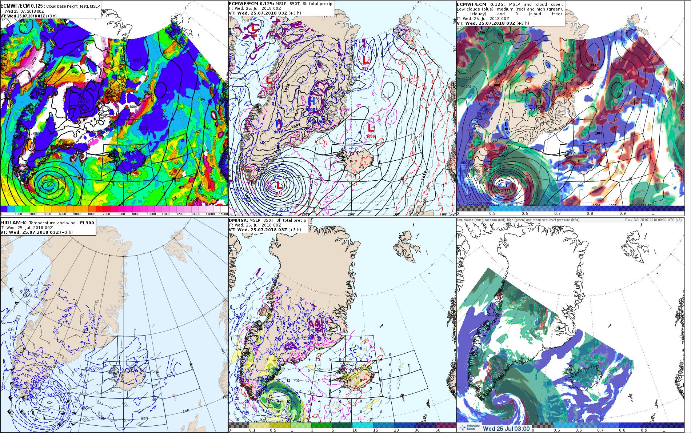Viewport: 691px width, 433px height.
Task: Click the checkered 0 swatch in DMI precip legend
Action: tap(239, 425)
